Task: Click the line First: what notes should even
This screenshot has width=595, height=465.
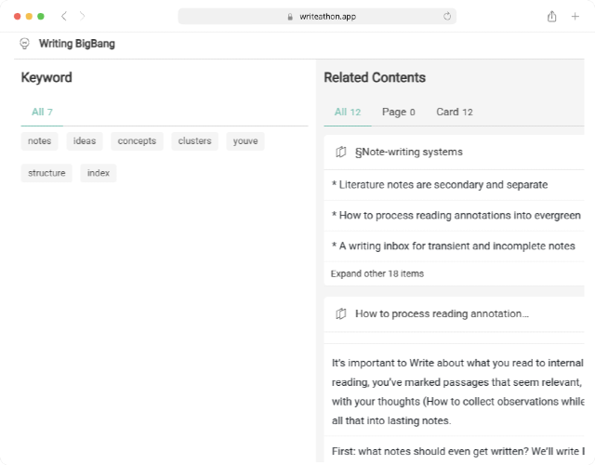Action: [x=458, y=451]
